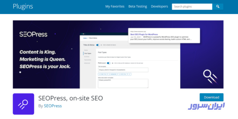Click the search magnifier button

[218, 7]
